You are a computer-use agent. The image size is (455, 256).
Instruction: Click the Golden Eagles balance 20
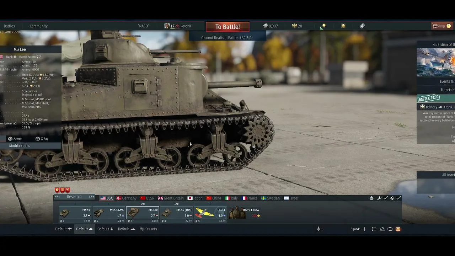297,26
